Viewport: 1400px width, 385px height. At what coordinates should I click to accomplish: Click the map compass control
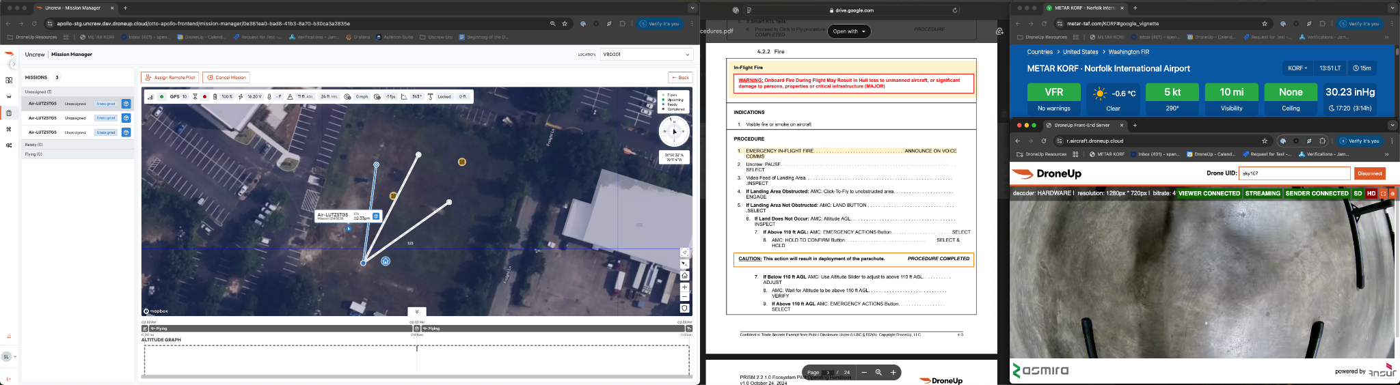[674, 131]
